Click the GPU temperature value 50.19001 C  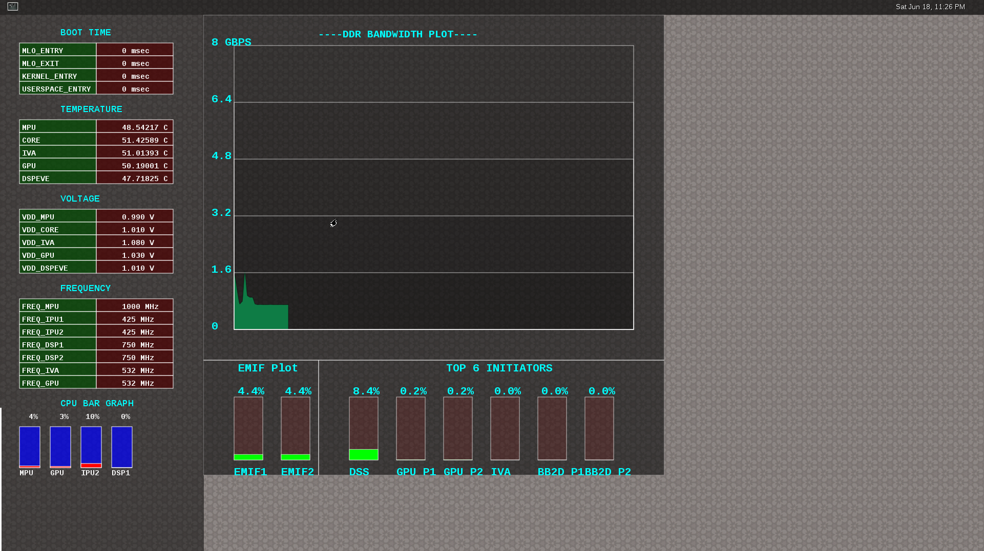point(135,165)
